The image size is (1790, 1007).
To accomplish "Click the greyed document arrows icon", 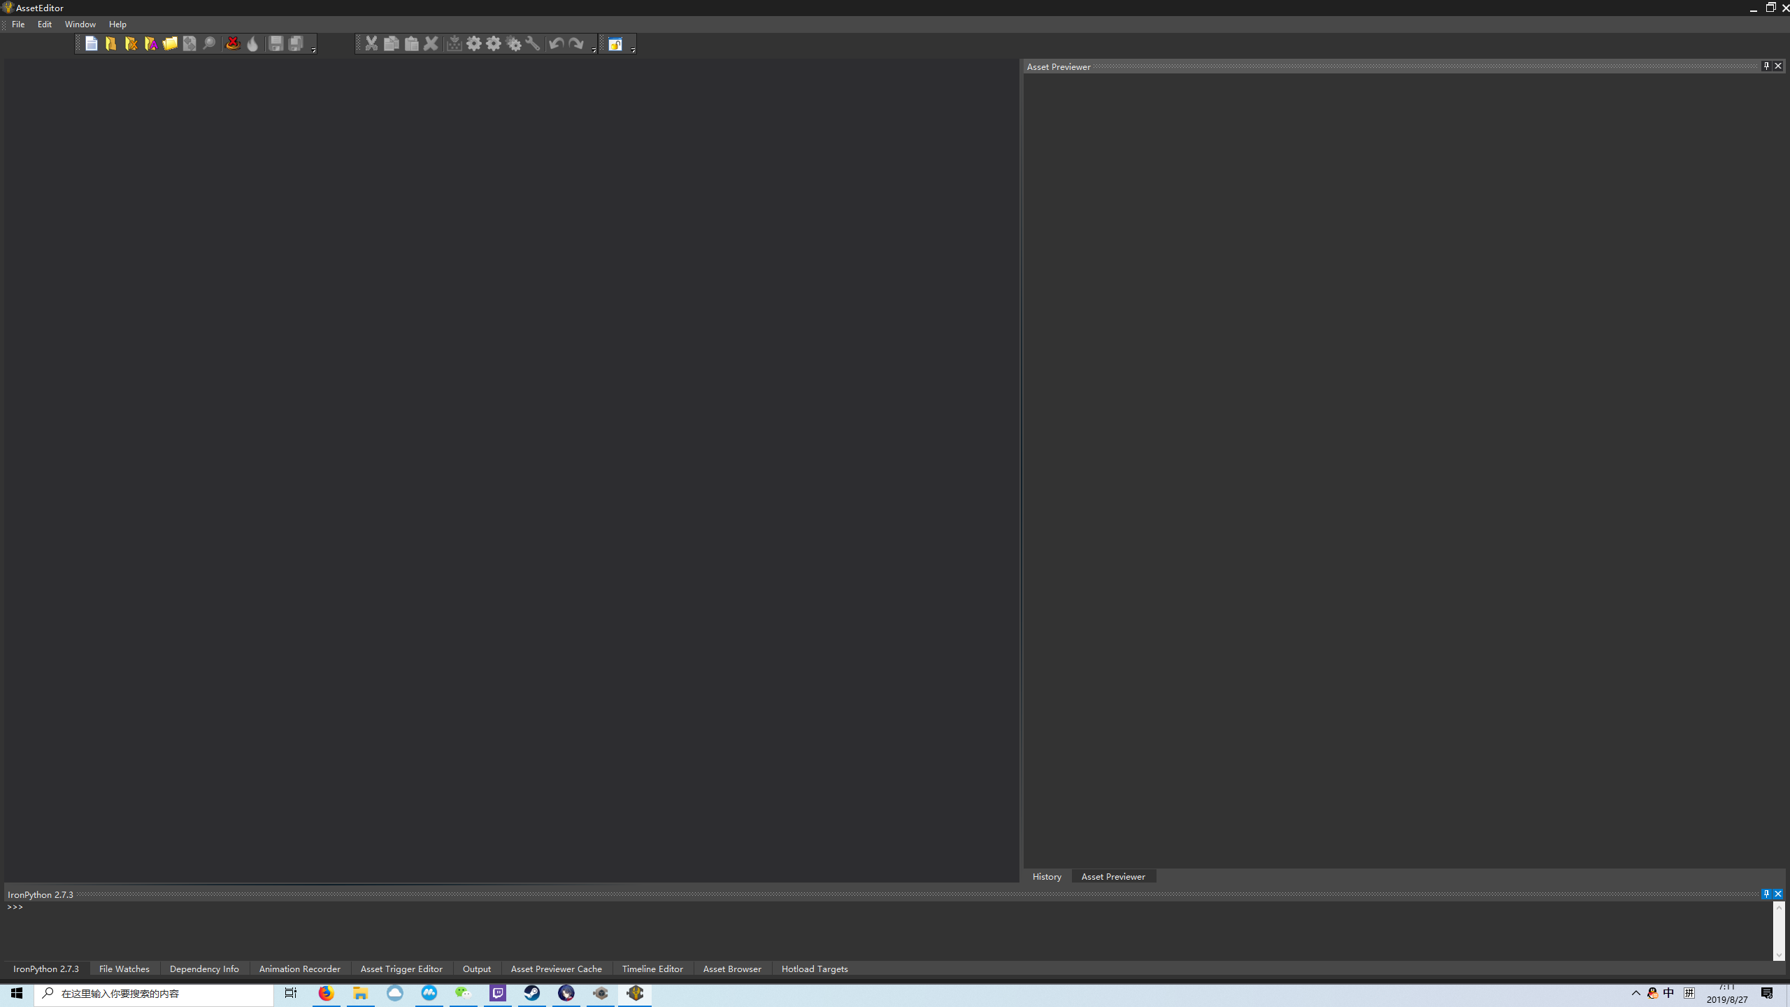I will click(x=189, y=44).
